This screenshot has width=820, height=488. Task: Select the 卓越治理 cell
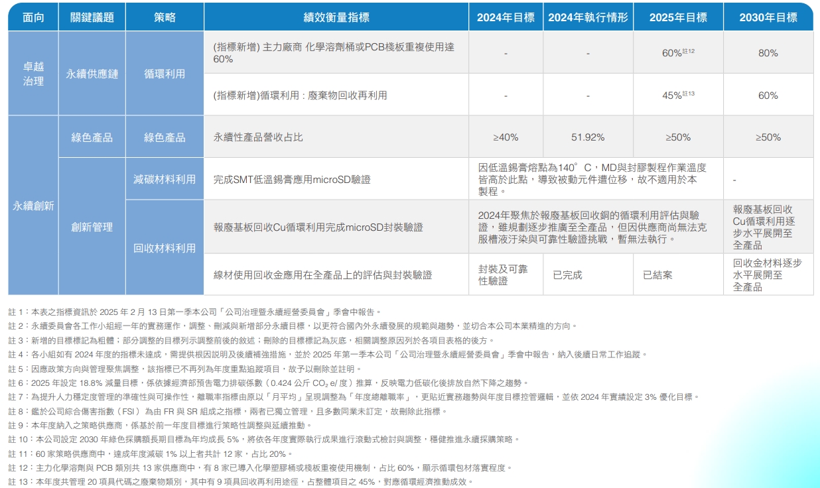pyautogui.click(x=33, y=74)
